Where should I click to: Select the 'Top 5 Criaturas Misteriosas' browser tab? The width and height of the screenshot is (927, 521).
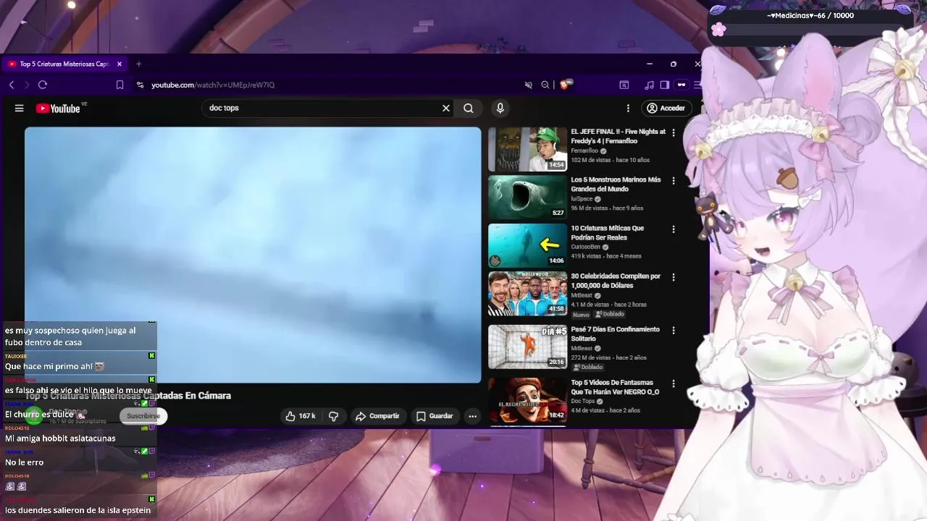64,64
